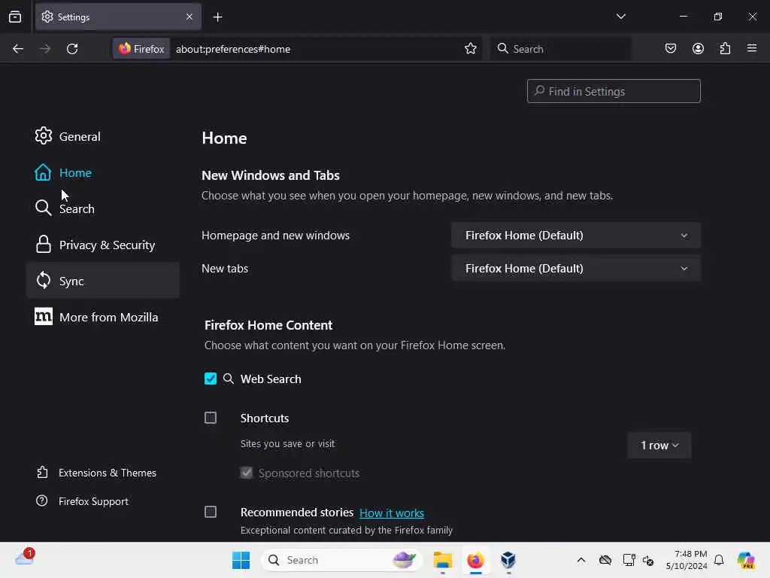This screenshot has height=578, width=770.
Task: Open Save to Pocket
Action: click(671, 49)
